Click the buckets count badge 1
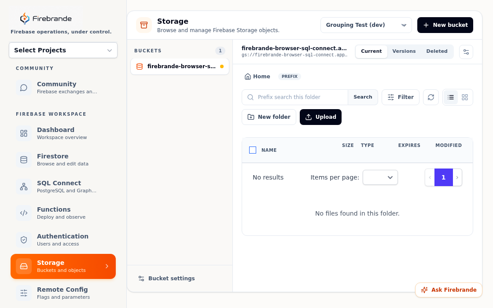The image size is (493, 308). tap(220, 51)
